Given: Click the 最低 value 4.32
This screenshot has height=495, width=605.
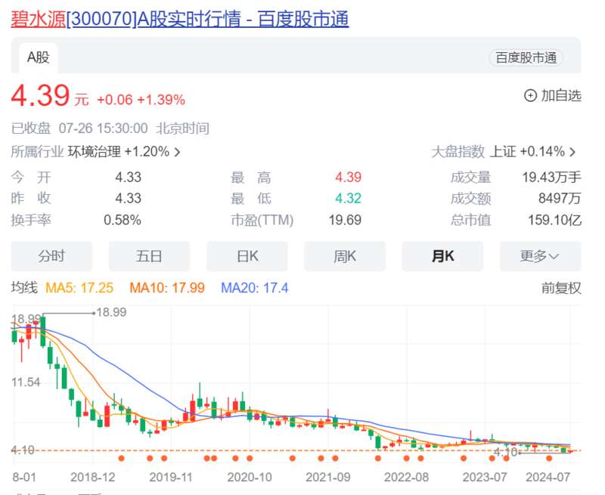Looking at the screenshot, I should pyautogui.click(x=348, y=199).
